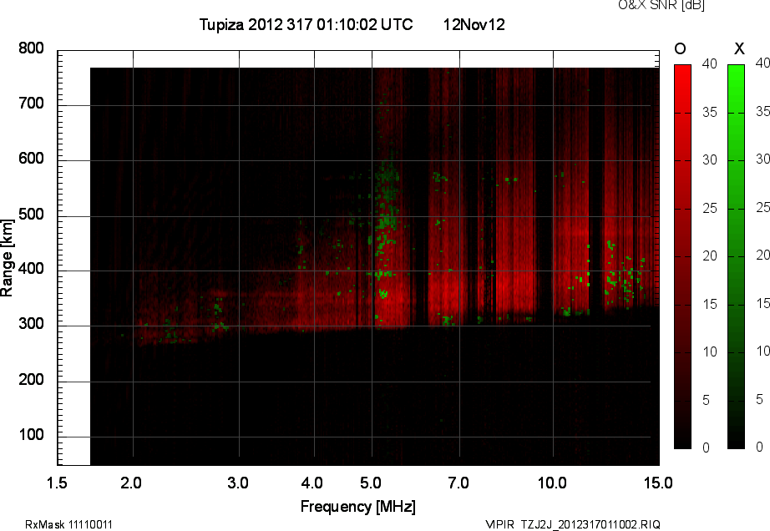This screenshot has height=531, width=770.
Task: Click the 800 km range tick label
Action: pos(31,48)
